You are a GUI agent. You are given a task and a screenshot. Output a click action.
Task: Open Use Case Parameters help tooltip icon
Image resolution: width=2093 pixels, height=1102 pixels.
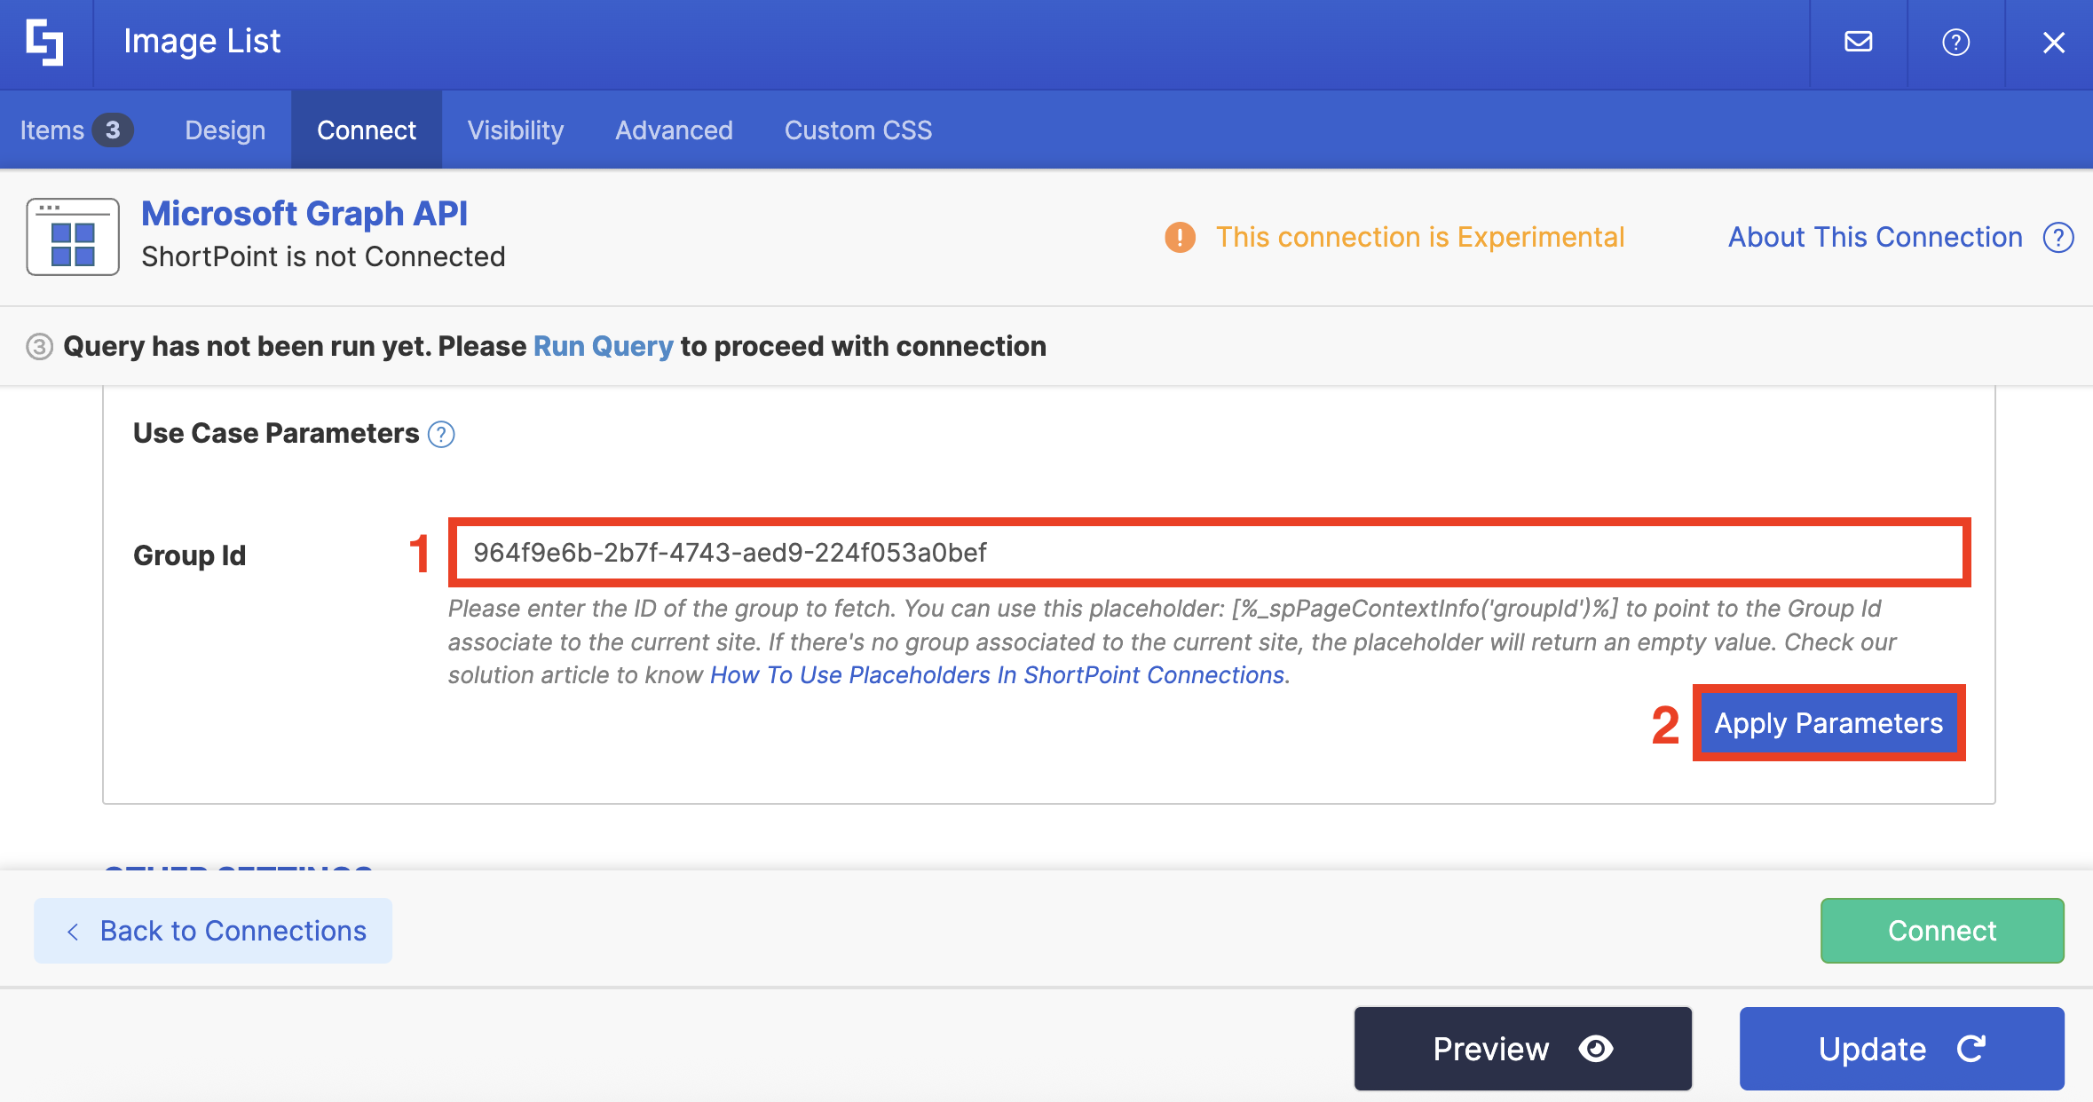(441, 434)
